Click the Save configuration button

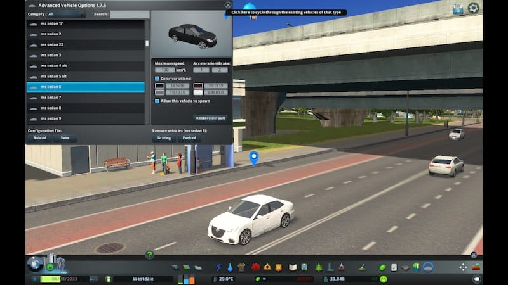(x=64, y=137)
